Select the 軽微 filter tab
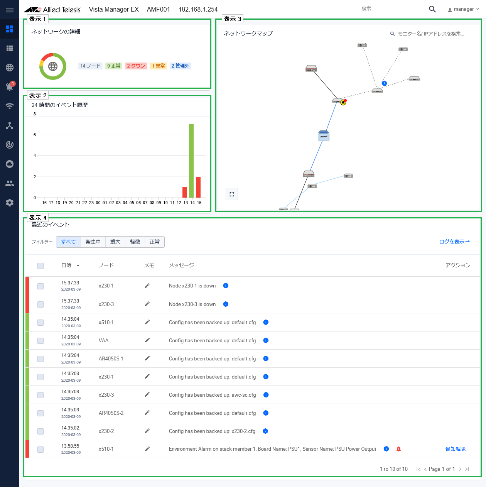 pyautogui.click(x=135, y=242)
